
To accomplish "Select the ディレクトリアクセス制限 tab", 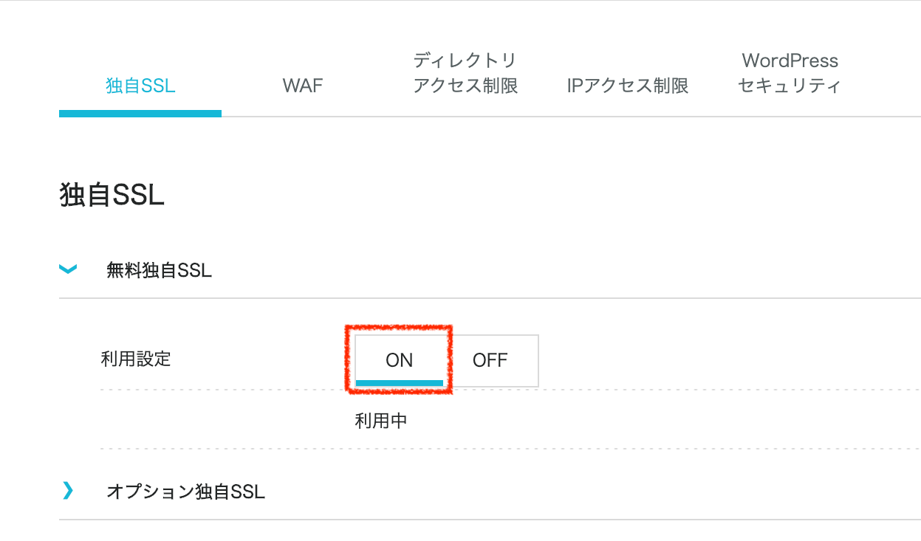I will 465,72.
